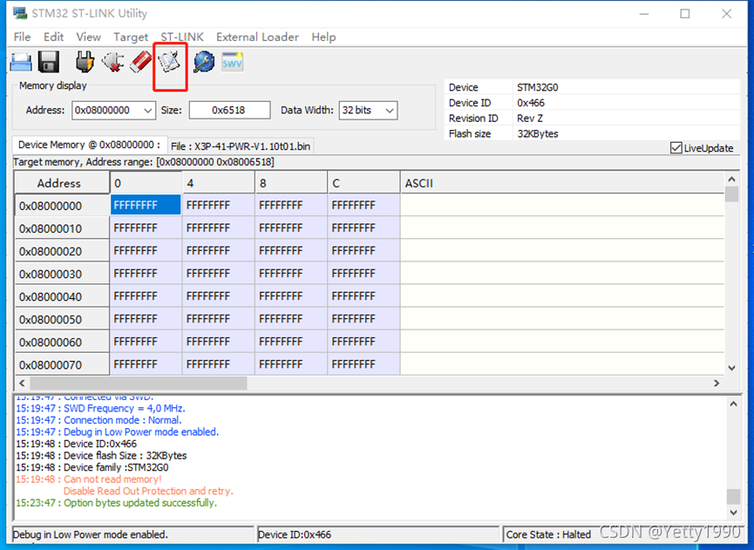Open the ST-LINK menu
This screenshot has width=754, height=550.
182,37
